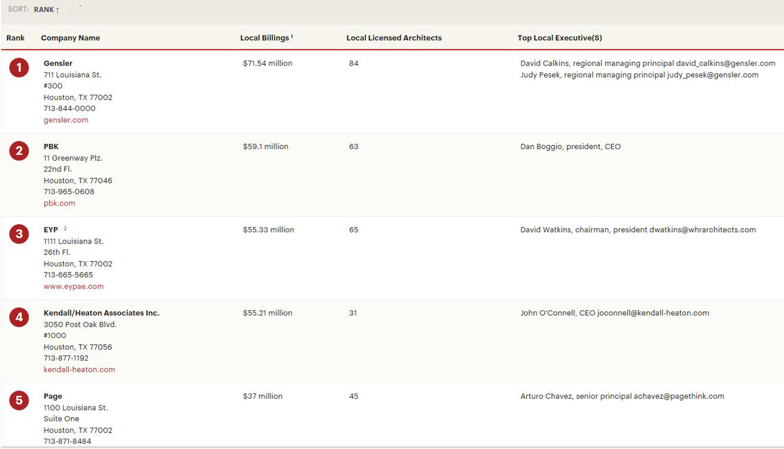This screenshot has height=449, width=784.
Task: Select the EYP company name
Action: pyautogui.click(x=51, y=230)
